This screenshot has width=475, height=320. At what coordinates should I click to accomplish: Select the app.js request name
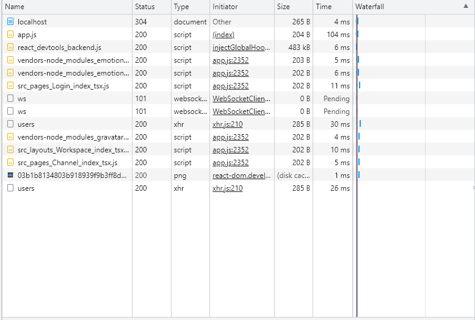click(27, 35)
